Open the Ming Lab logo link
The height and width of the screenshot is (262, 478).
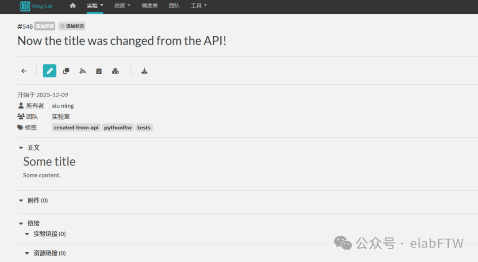(36, 6)
